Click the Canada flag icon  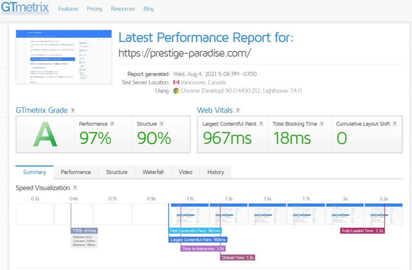click(x=176, y=82)
